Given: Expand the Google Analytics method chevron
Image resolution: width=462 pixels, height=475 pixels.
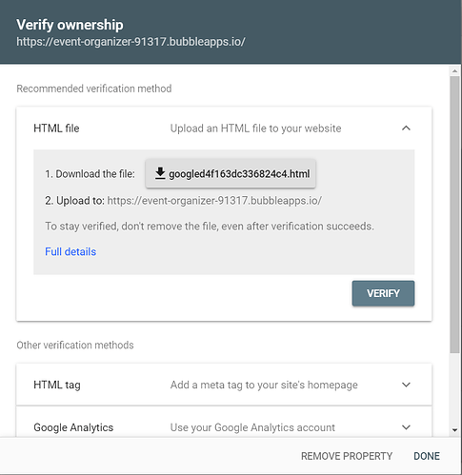Looking at the screenshot, I should pyautogui.click(x=406, y=427).
